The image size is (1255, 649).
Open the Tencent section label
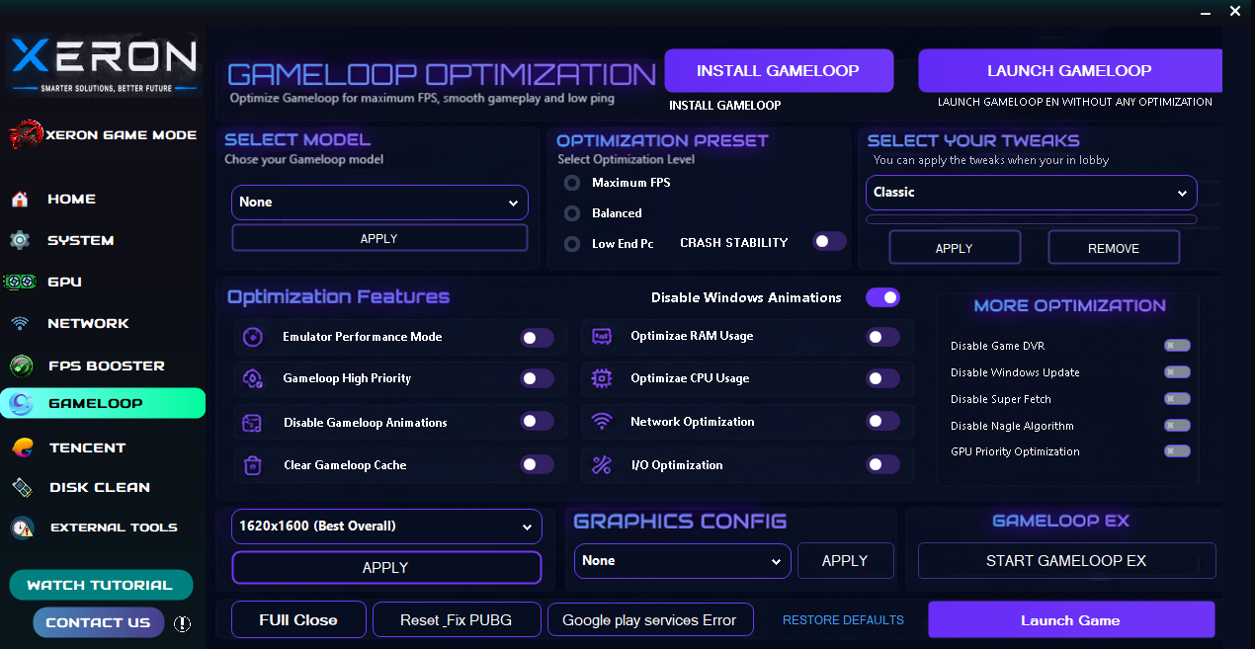88,447
